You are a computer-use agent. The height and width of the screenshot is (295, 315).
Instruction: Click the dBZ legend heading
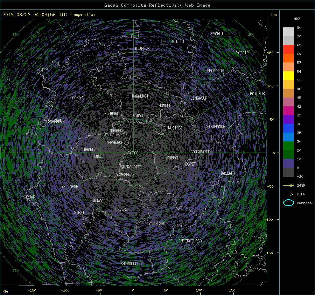[297, 19]
